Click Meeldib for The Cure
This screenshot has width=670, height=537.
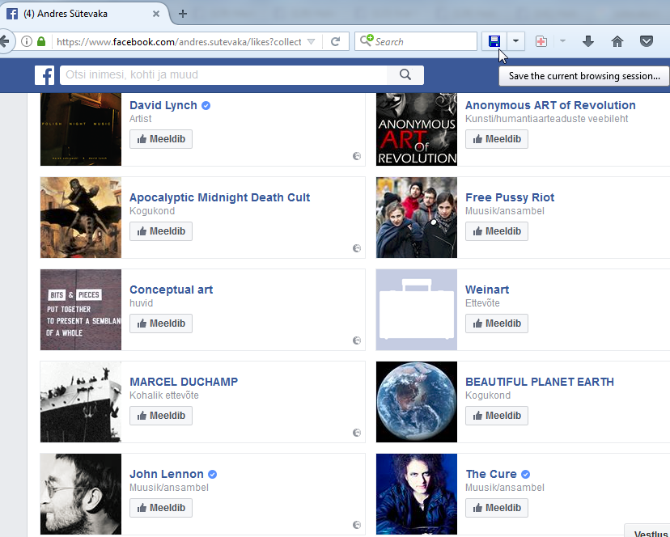click(x=497, y=508)
